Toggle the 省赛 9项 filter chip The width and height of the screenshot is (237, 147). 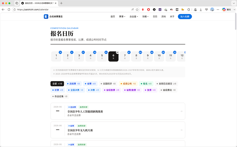pos(90,84)
